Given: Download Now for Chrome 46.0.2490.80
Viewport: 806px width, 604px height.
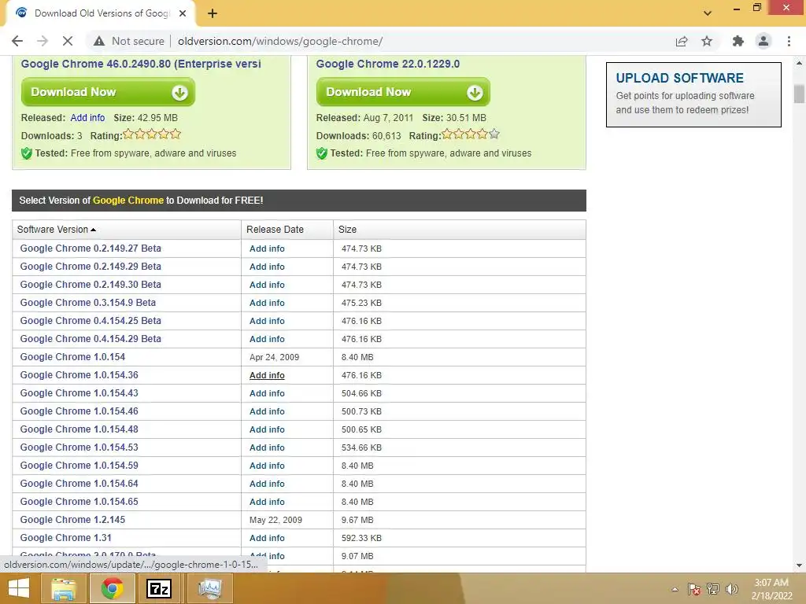Looking at the screenshot, I should point(108,92).
